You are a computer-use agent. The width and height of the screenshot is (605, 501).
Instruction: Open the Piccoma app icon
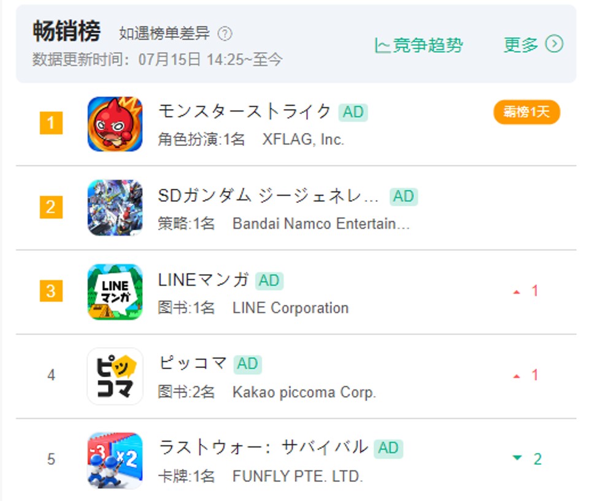[115, 376]
